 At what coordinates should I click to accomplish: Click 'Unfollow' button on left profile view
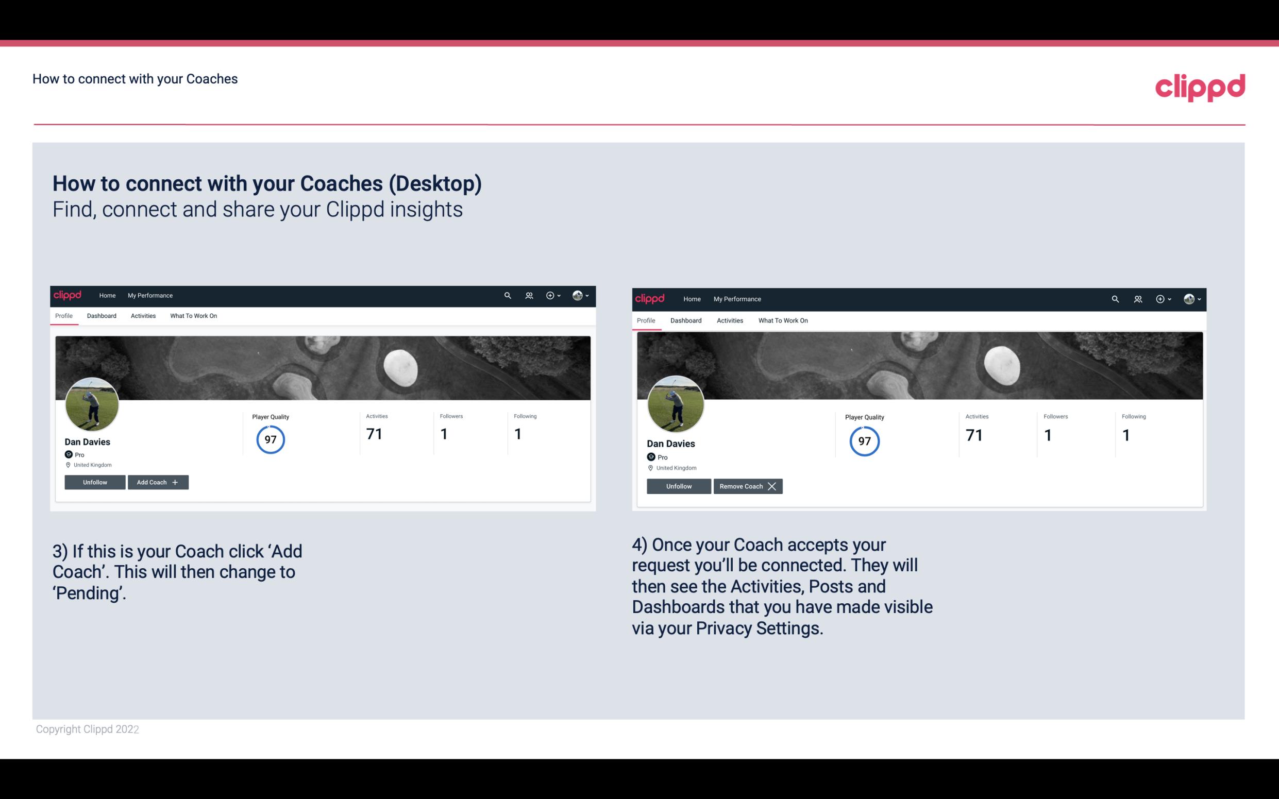tap(95, 482)
